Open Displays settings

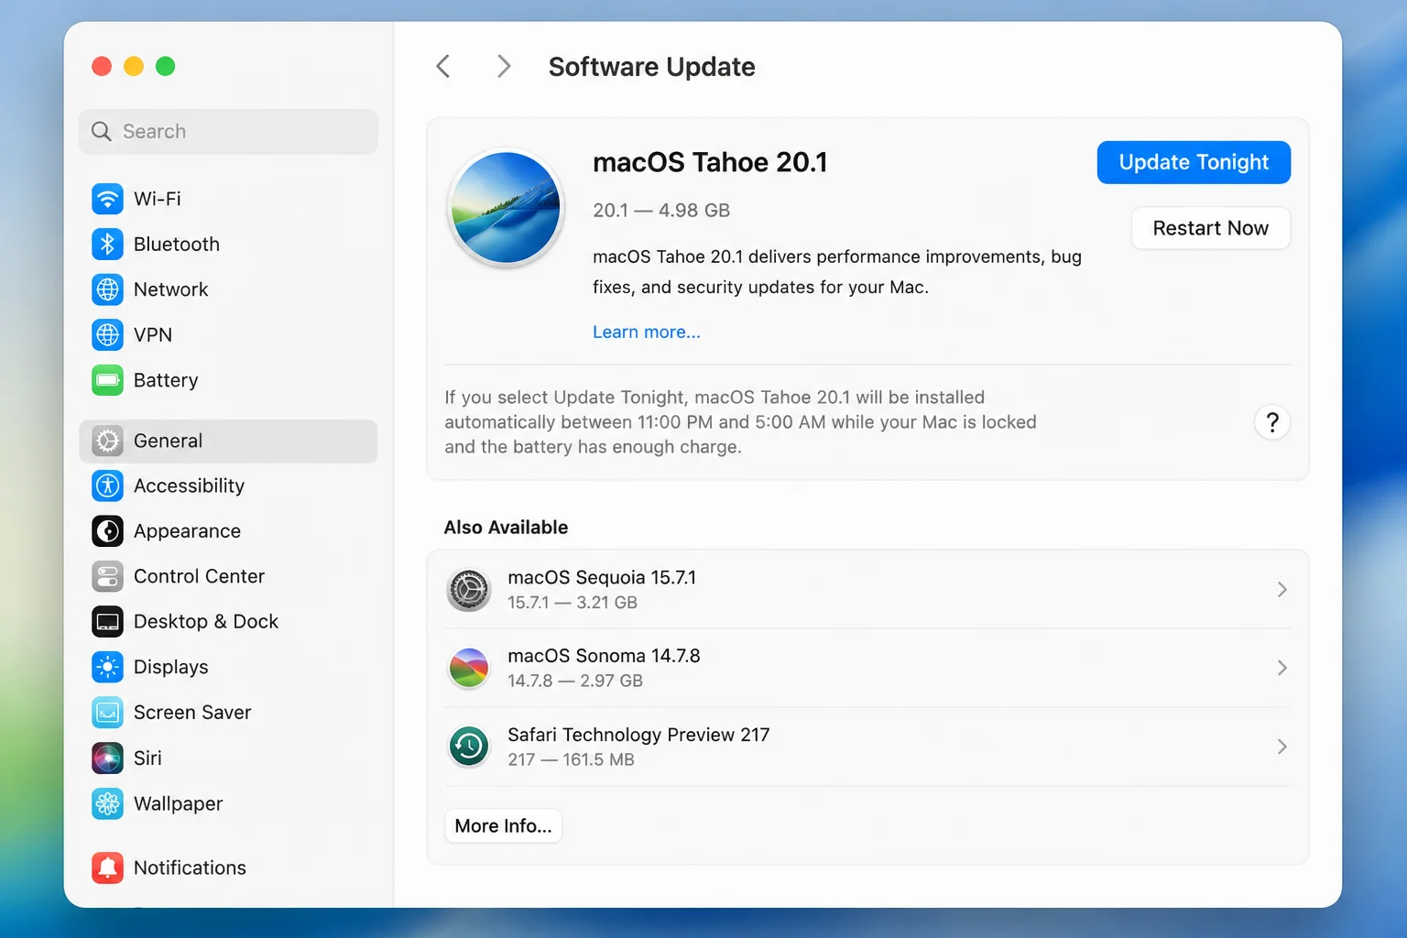point(228,667)
